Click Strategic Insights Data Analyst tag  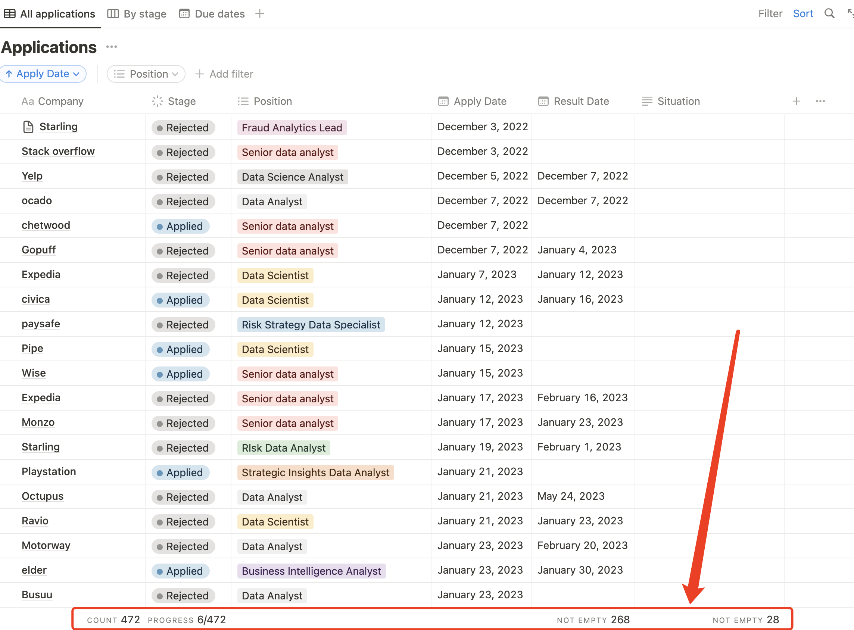pos(315,472)
